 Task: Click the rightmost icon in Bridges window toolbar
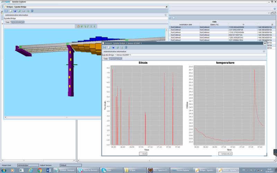(32, 11)
